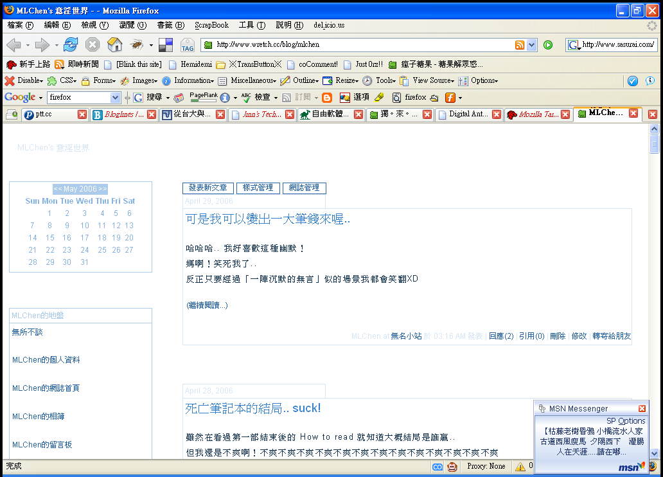663x477 pixels.
Task: Click the 選項 options icon on Google toolbar
Action: point(355,97)
